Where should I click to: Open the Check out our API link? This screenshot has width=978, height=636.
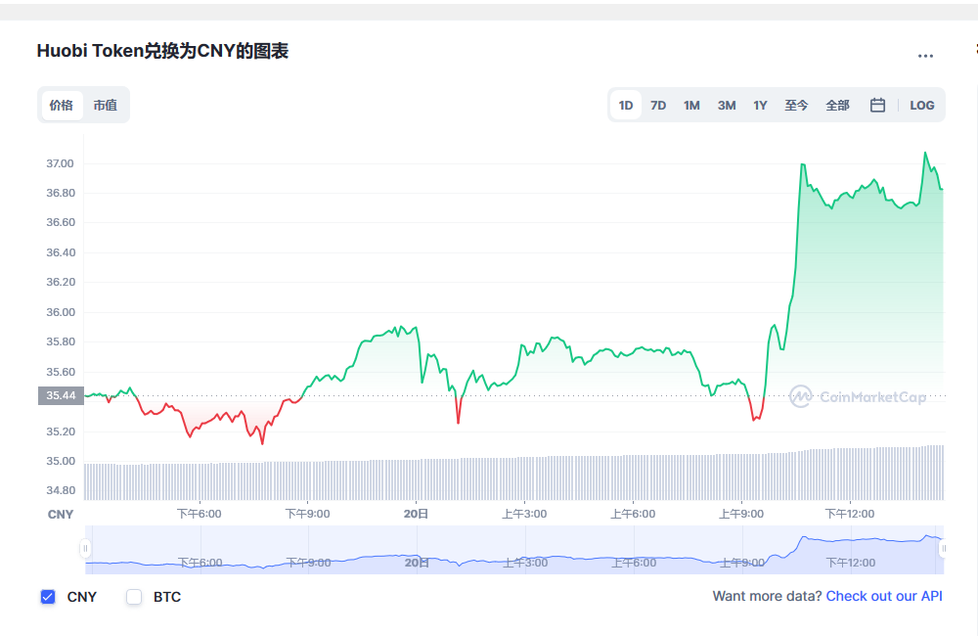pyautogui.click(x=884, y=596)
